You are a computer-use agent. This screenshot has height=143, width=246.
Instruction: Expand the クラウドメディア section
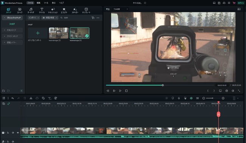(x=12, y=36)
